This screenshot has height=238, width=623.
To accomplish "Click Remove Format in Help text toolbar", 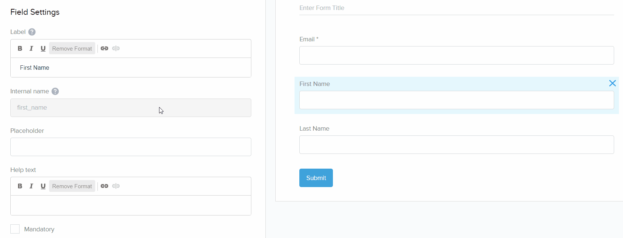I will click(72, 186).
